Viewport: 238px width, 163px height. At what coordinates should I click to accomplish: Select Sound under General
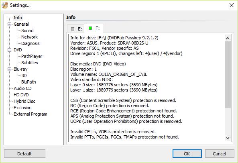point(27,31)
